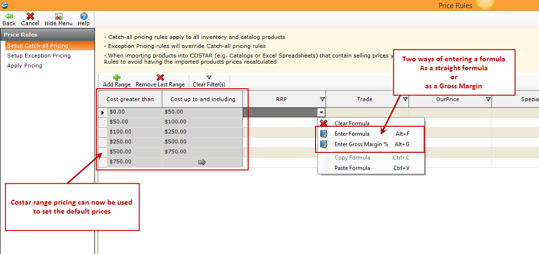The image size is (539, 254).
Task: Click the Trade column filter funnel
Action: click(405, 99)
